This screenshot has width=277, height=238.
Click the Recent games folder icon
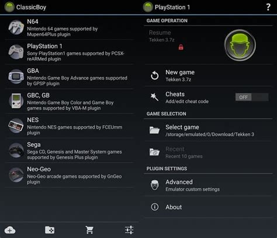coord(154,152)
